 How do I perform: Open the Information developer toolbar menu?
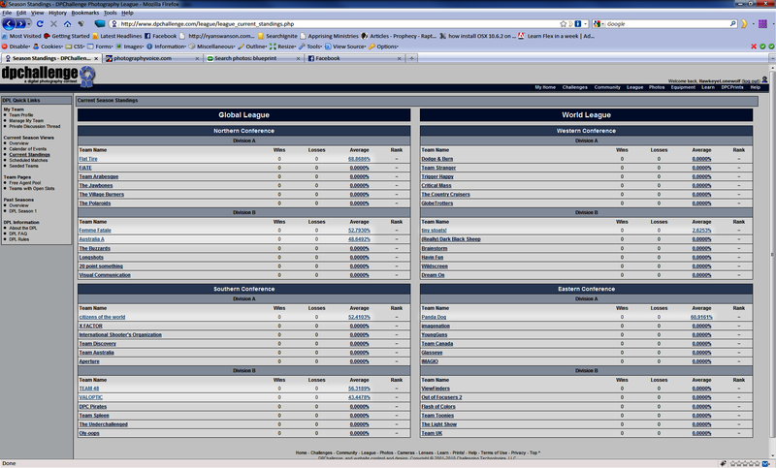click(x=166, y=47)
